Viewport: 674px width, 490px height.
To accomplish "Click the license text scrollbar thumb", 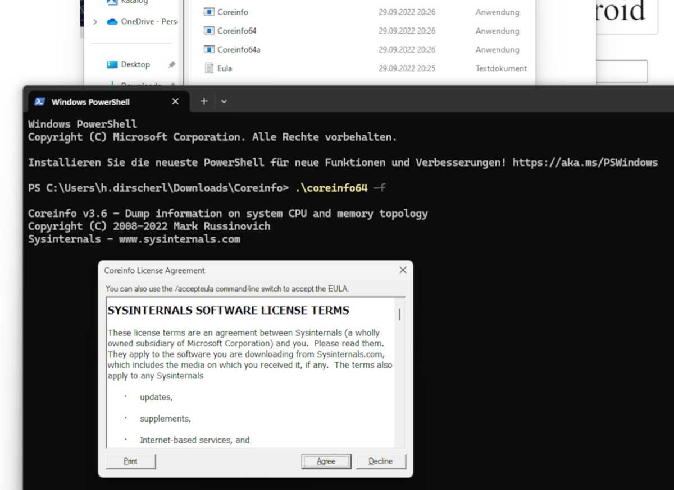I will click(x=399, y=315).
